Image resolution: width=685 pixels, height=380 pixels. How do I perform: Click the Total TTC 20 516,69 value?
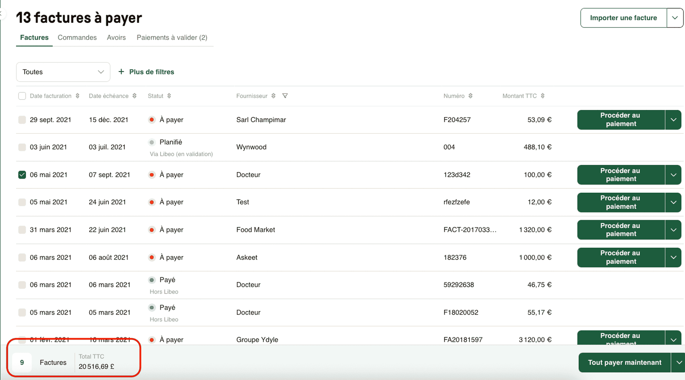96,367
